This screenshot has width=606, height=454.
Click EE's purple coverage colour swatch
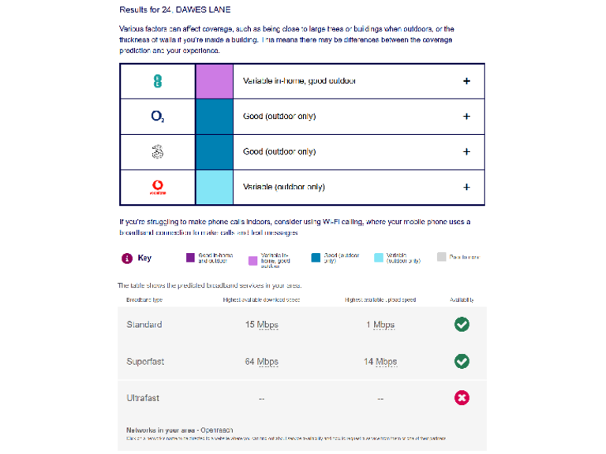[214, 81]
